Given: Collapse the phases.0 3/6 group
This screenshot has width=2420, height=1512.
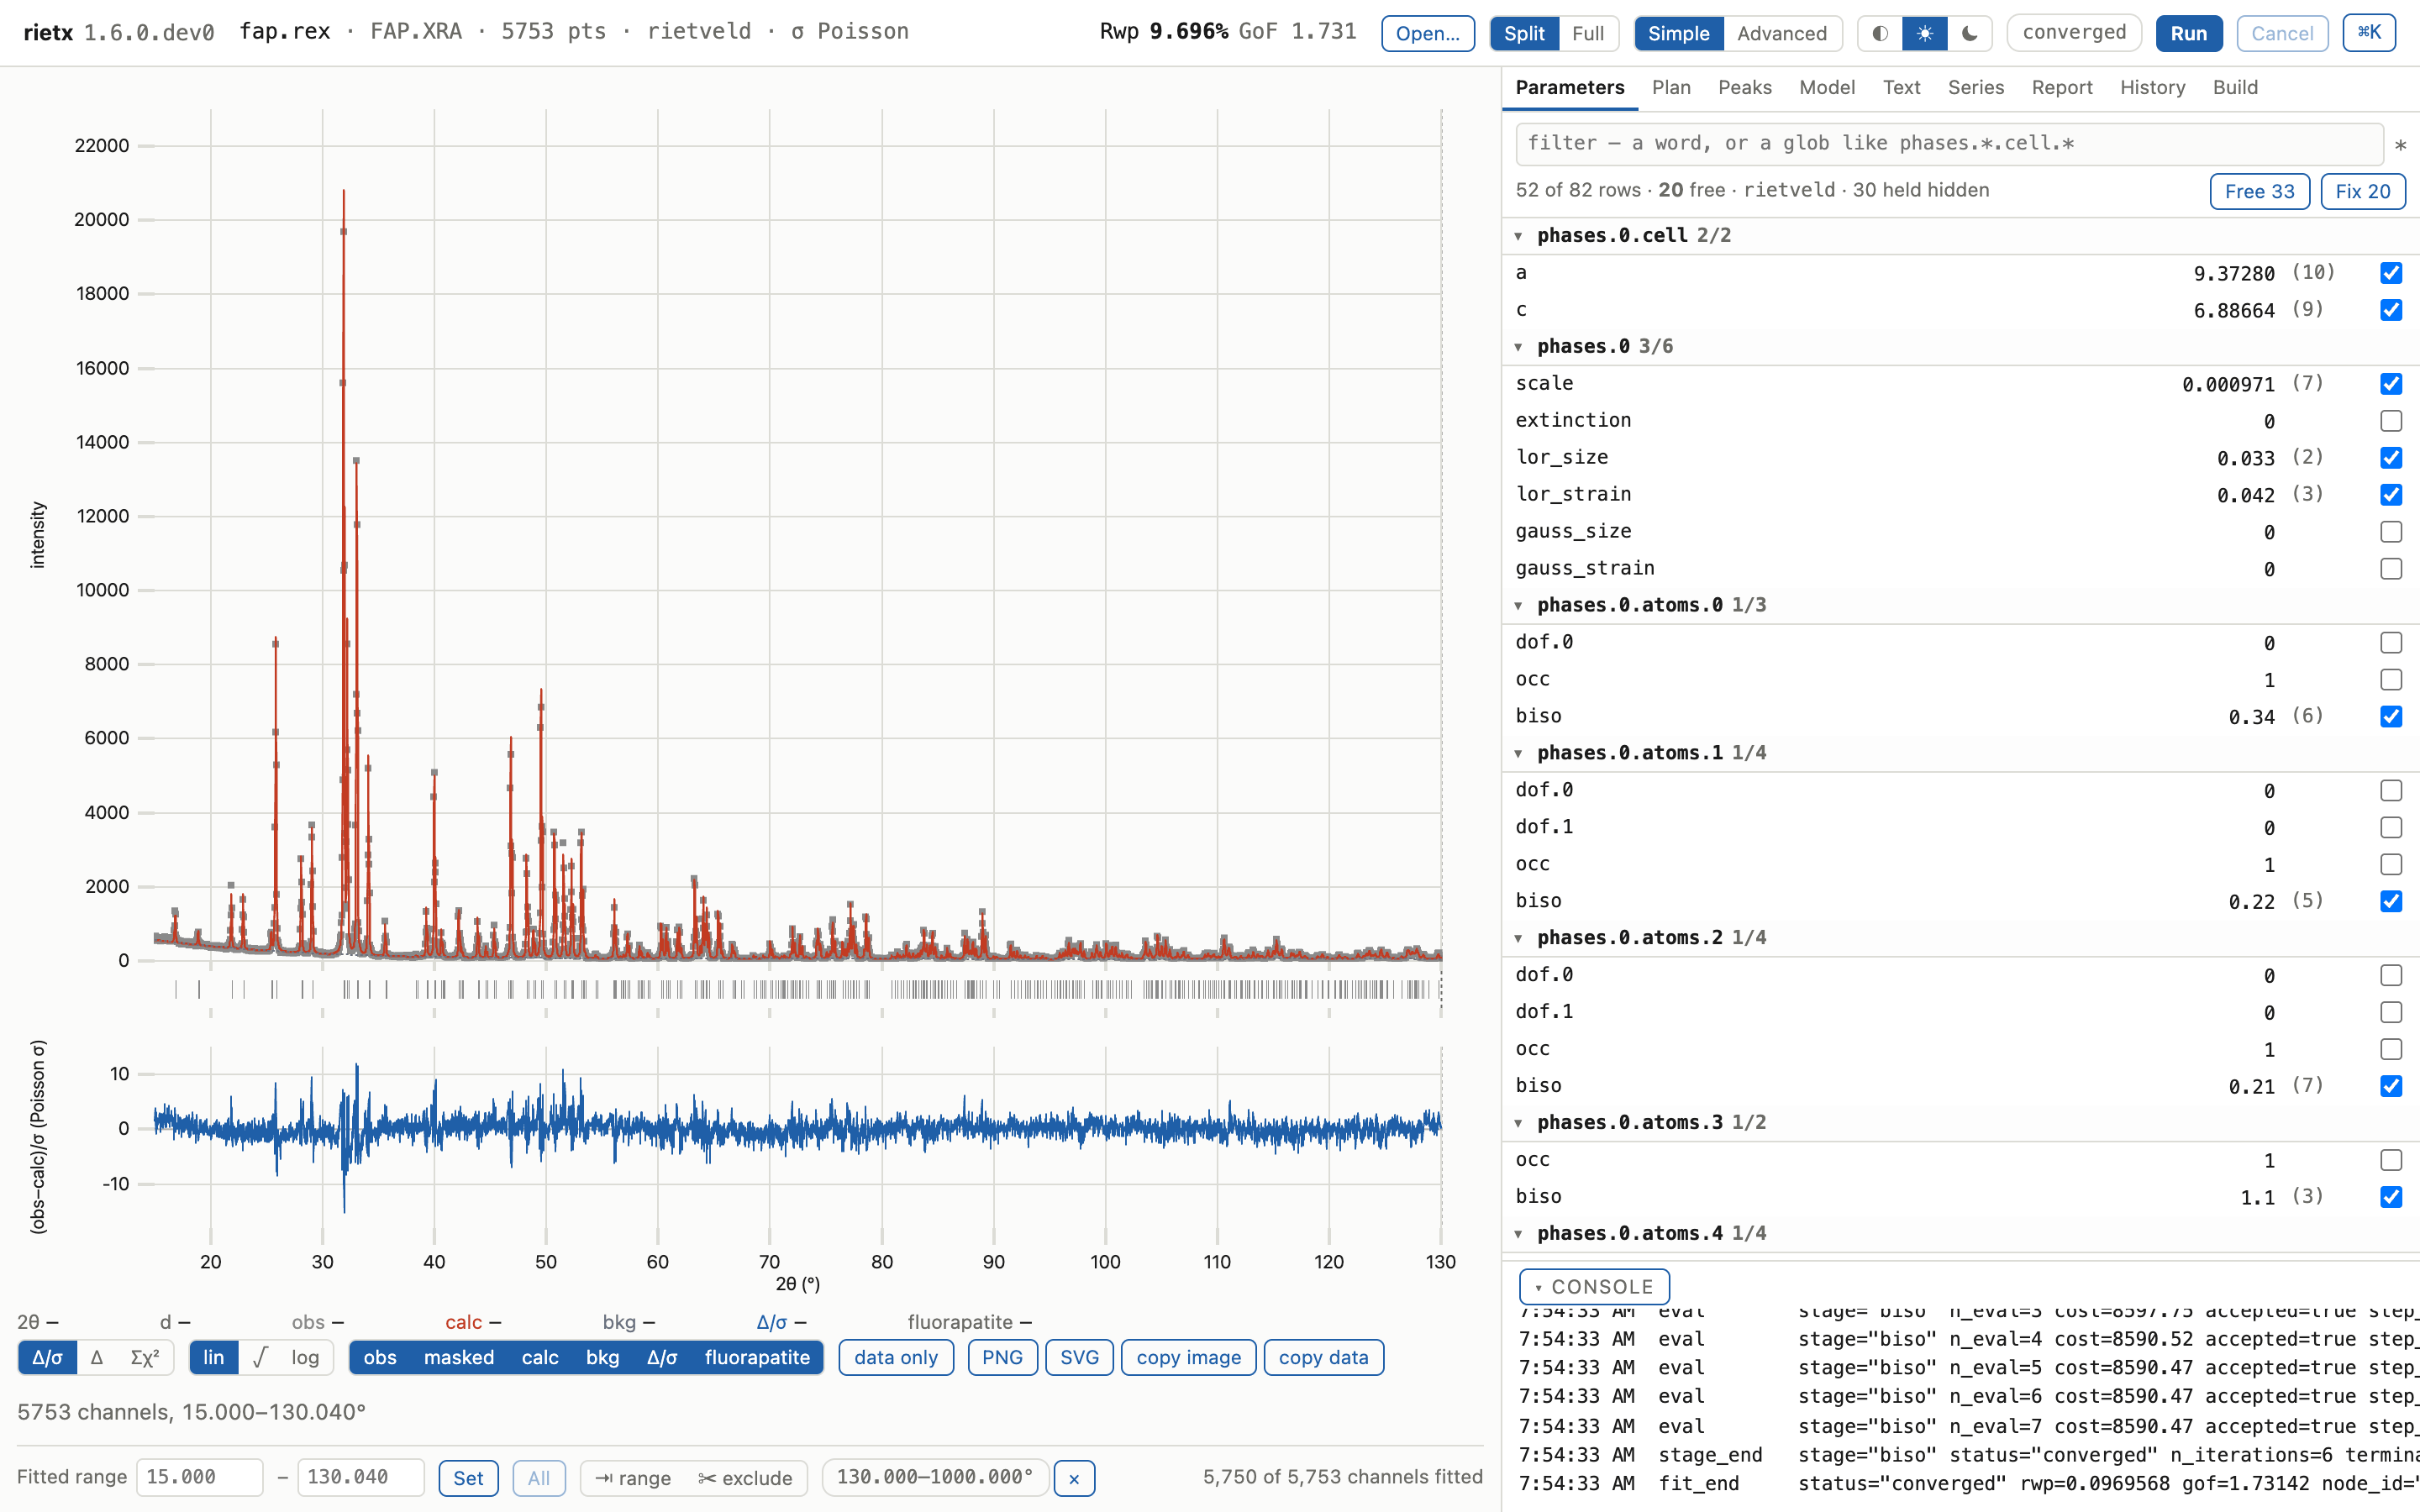Looking at the screenshot, I should tap(1518, 347).
